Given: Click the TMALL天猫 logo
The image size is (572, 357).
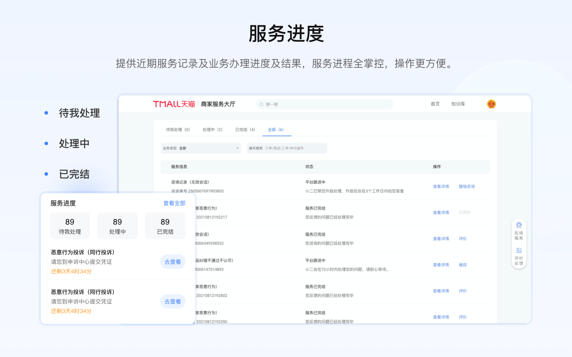Looking at the screenshot, I should (174, 104).
